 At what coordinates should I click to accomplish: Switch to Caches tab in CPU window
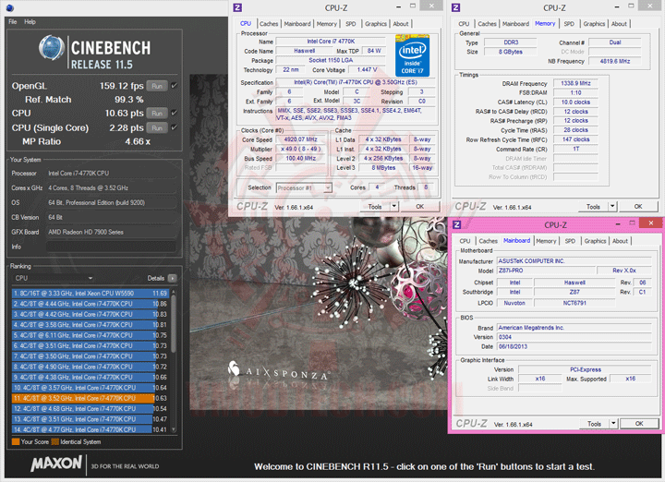coord(269,24)
